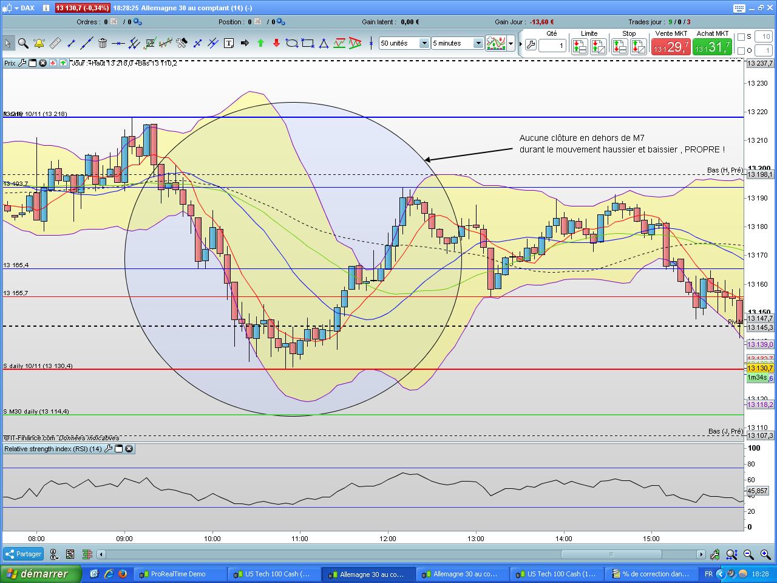Select the horizontal line tool
Image resolution: width=777 pixels, height=583 pixels.
(x=118, y=43)
